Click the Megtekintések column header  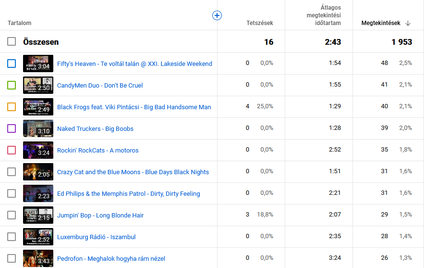click(x=381, y=23)
